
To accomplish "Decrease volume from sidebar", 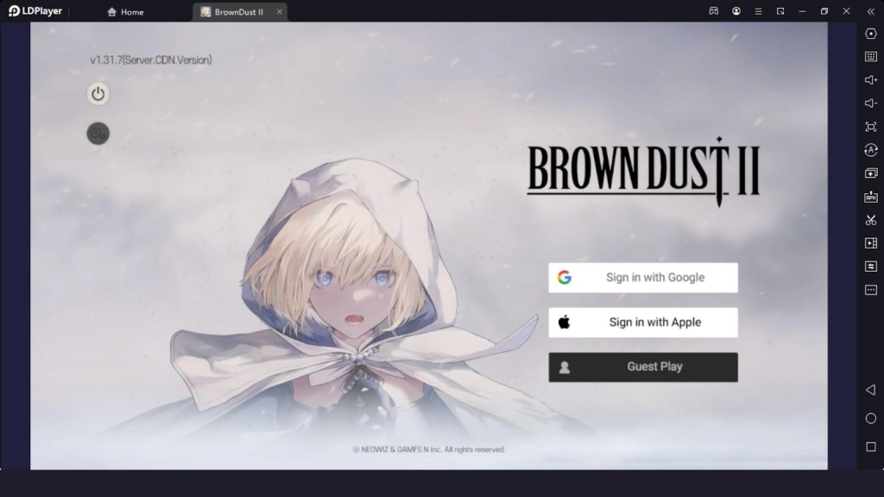I will click(871, 104).
